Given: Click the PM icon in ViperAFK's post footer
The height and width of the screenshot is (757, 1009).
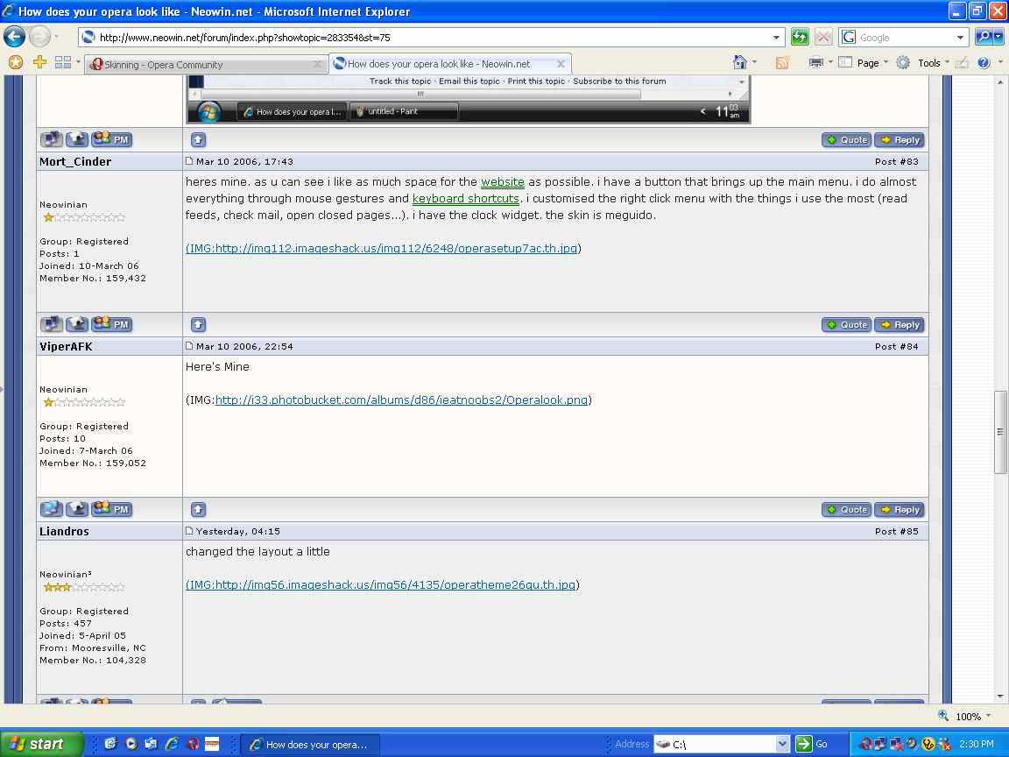Looking at the screenshot, I should (112, 508).
